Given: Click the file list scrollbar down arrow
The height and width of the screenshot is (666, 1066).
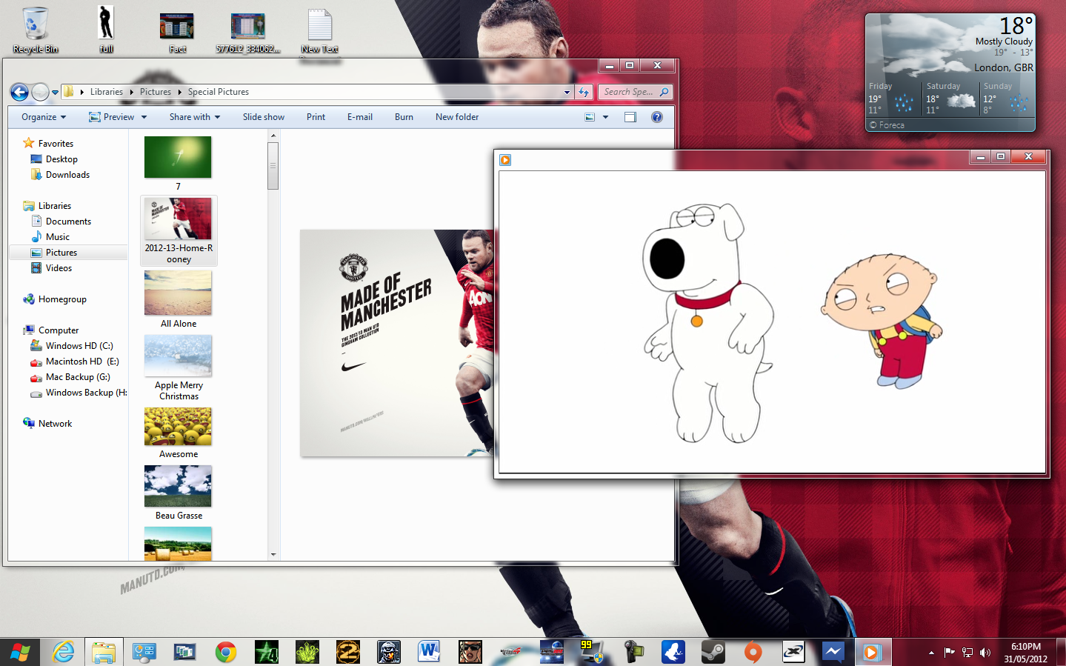Looking at the screenshot, I should (273, 554).
